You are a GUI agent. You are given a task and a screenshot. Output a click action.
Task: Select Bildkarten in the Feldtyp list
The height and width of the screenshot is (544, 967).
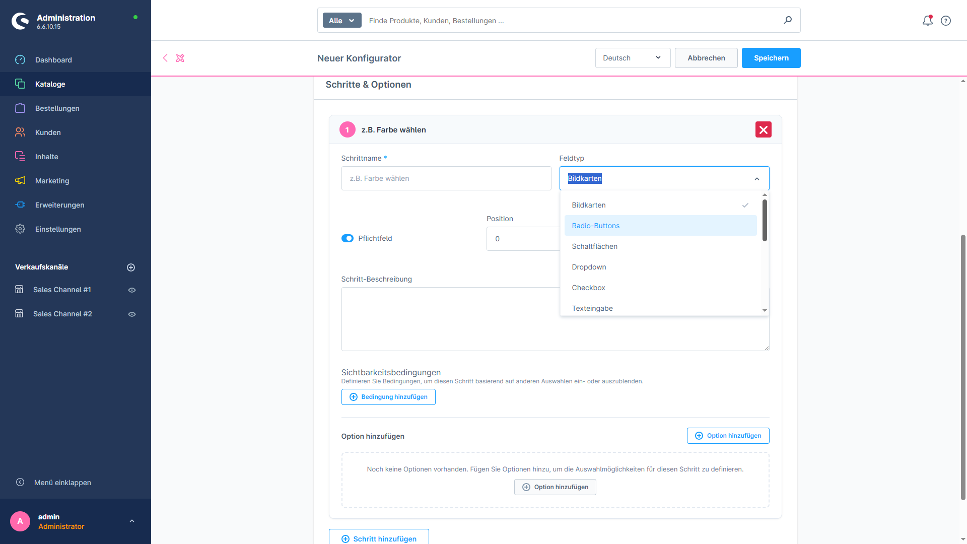pos(660,205)
